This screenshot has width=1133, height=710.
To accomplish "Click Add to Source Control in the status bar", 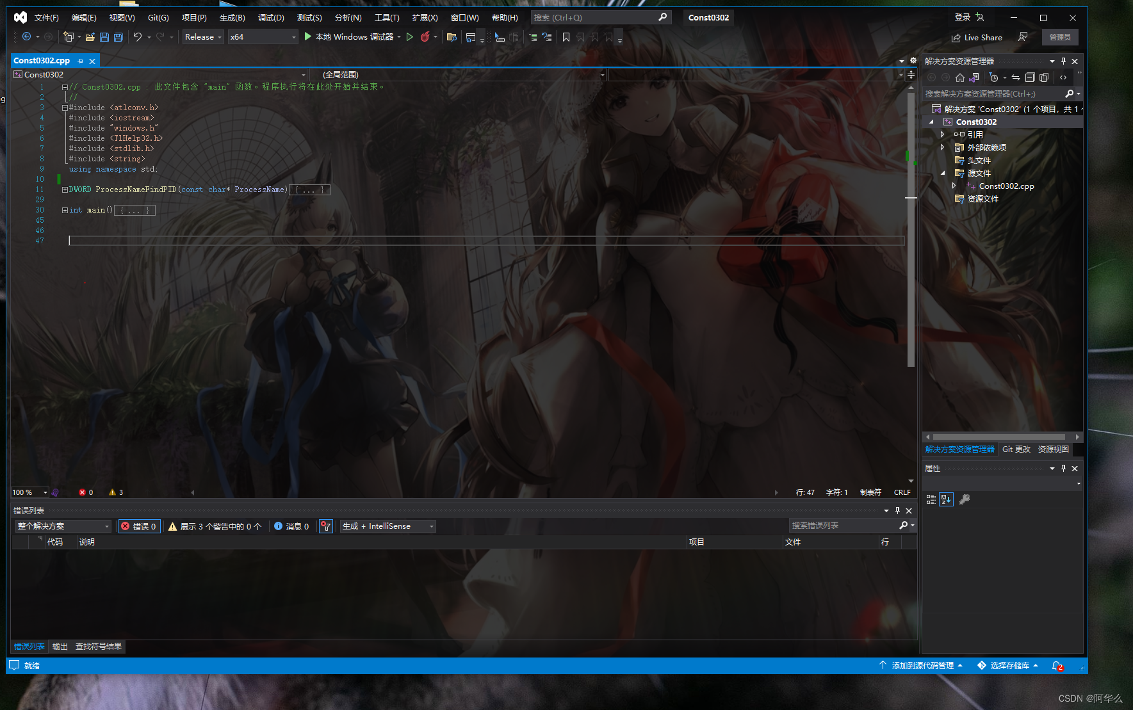I will click(x=921, y=666).
